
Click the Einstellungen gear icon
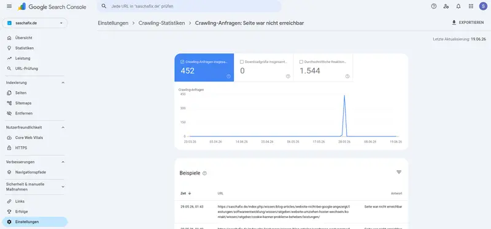[9, 222]
